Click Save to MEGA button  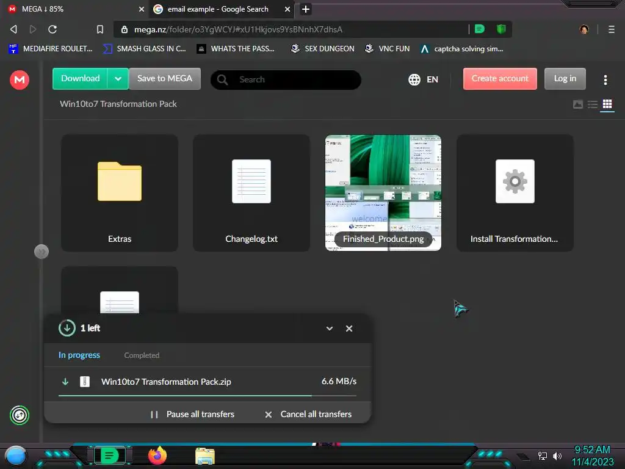[165, 79]
